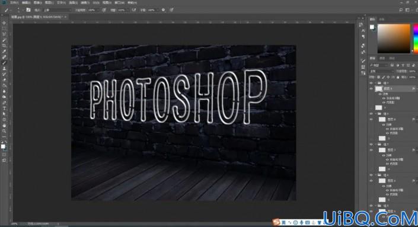
Task: Switch to the Paths tab
Action: tap(391, 58)
